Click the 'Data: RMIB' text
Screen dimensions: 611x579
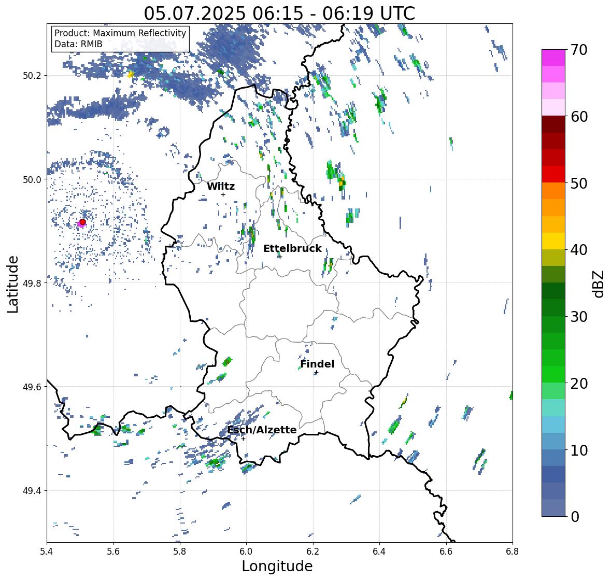[x=78, y=44]
